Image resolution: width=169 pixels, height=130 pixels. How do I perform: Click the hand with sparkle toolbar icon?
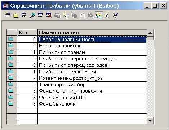point(66,15)
